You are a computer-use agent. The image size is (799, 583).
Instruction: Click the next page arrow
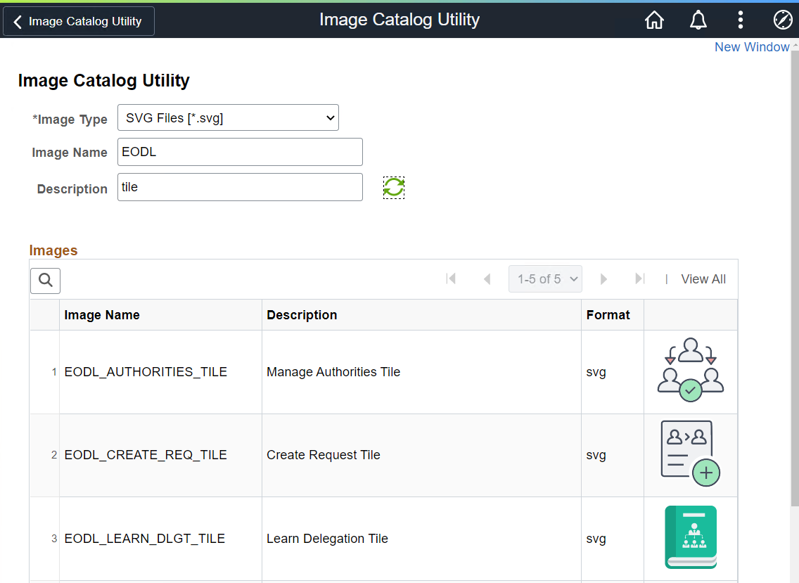603,279
